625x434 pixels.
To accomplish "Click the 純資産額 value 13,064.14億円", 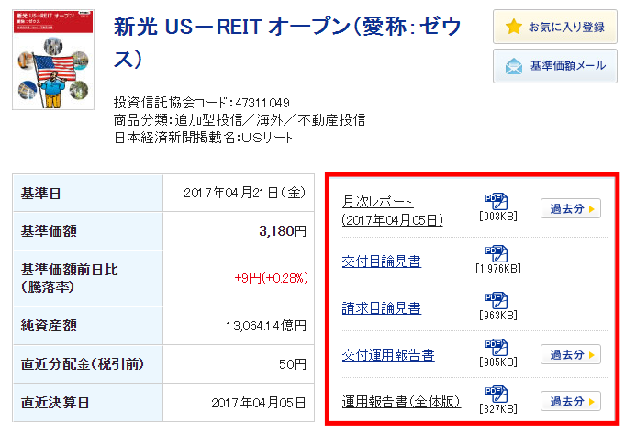I will tap(266, 326).
